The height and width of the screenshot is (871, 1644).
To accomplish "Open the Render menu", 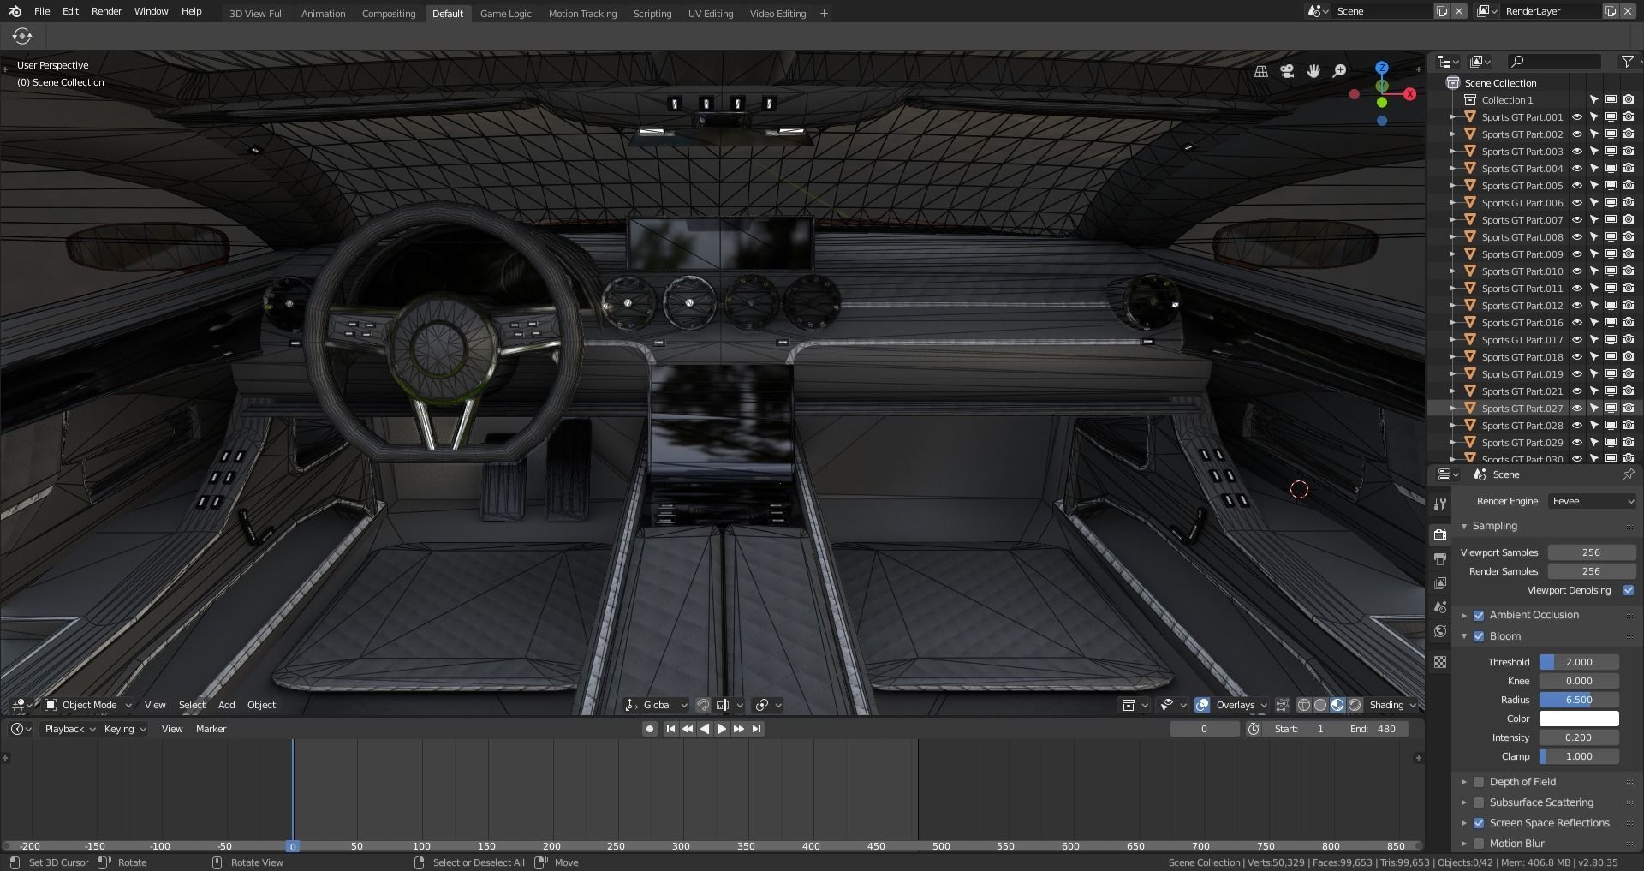I will point(106,11).
